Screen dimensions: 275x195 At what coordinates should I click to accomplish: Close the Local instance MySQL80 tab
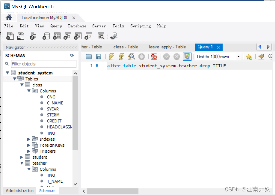point(74,18)
